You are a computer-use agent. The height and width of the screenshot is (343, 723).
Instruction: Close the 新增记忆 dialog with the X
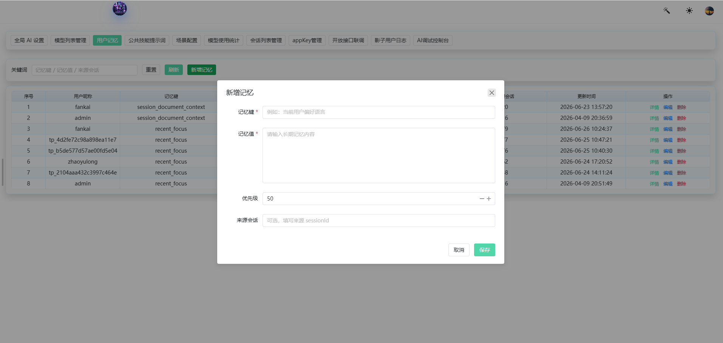[x=491, y=93]
